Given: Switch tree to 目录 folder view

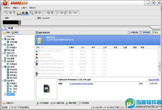Looking at the screenshot, I should coord(6,33).
